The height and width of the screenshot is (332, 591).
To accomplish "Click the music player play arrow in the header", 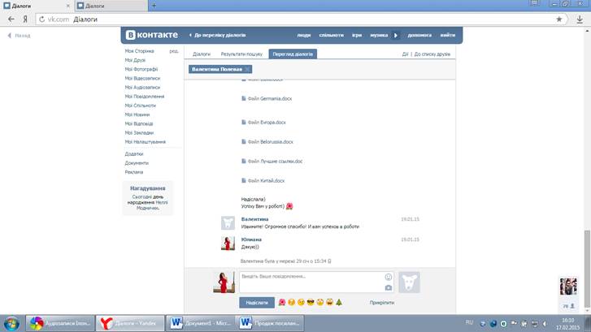I will (x=395, y=36).
